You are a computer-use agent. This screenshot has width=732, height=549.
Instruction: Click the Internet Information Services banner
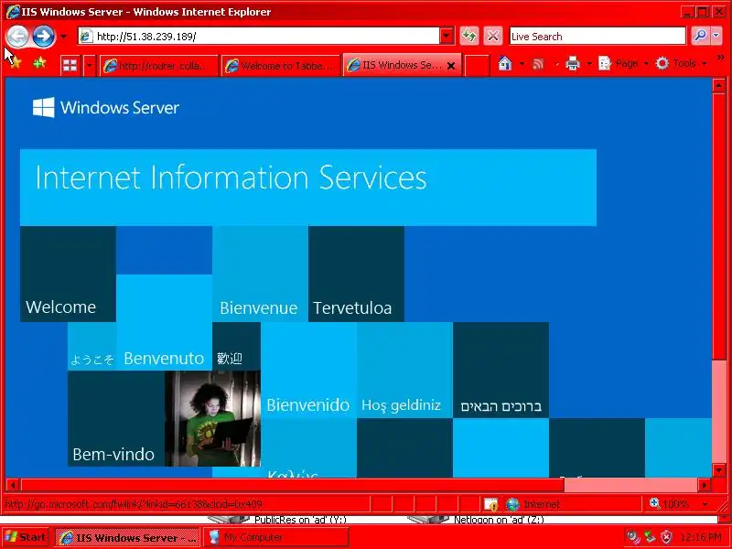tap(308, 188)
